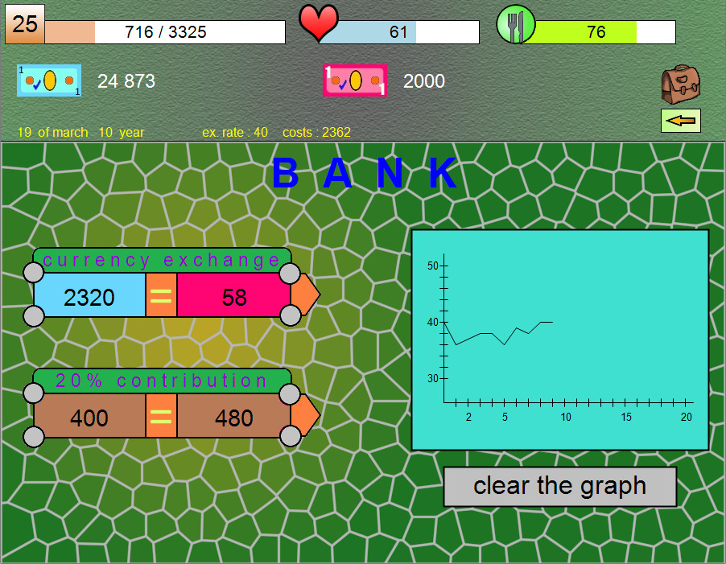Click the heart health icon
726x564 pixels.
pyautogui.click(x=318, y=24)
